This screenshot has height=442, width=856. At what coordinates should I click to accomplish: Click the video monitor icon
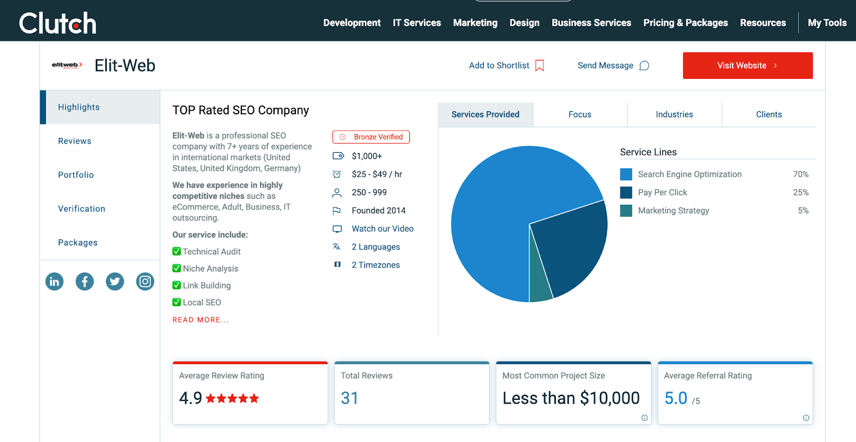tap(337, 229)
